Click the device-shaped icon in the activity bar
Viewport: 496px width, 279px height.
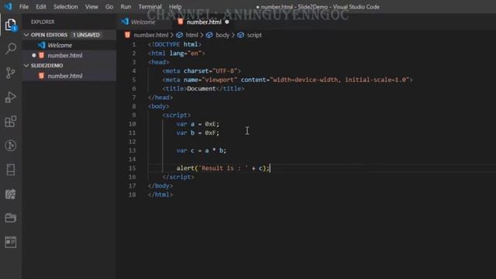tap(10, 170)
